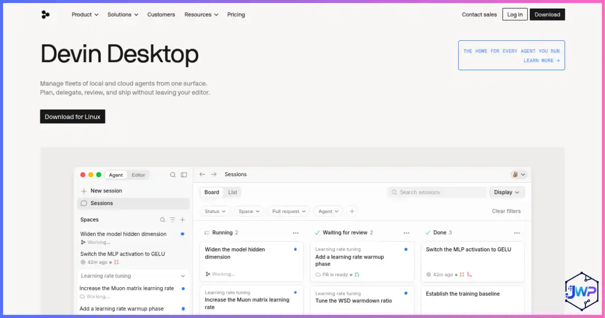Click the Sessions chat bubble icon
Image resolution: width=605 pixels, height=318 pixels.
tap(84, 203)
